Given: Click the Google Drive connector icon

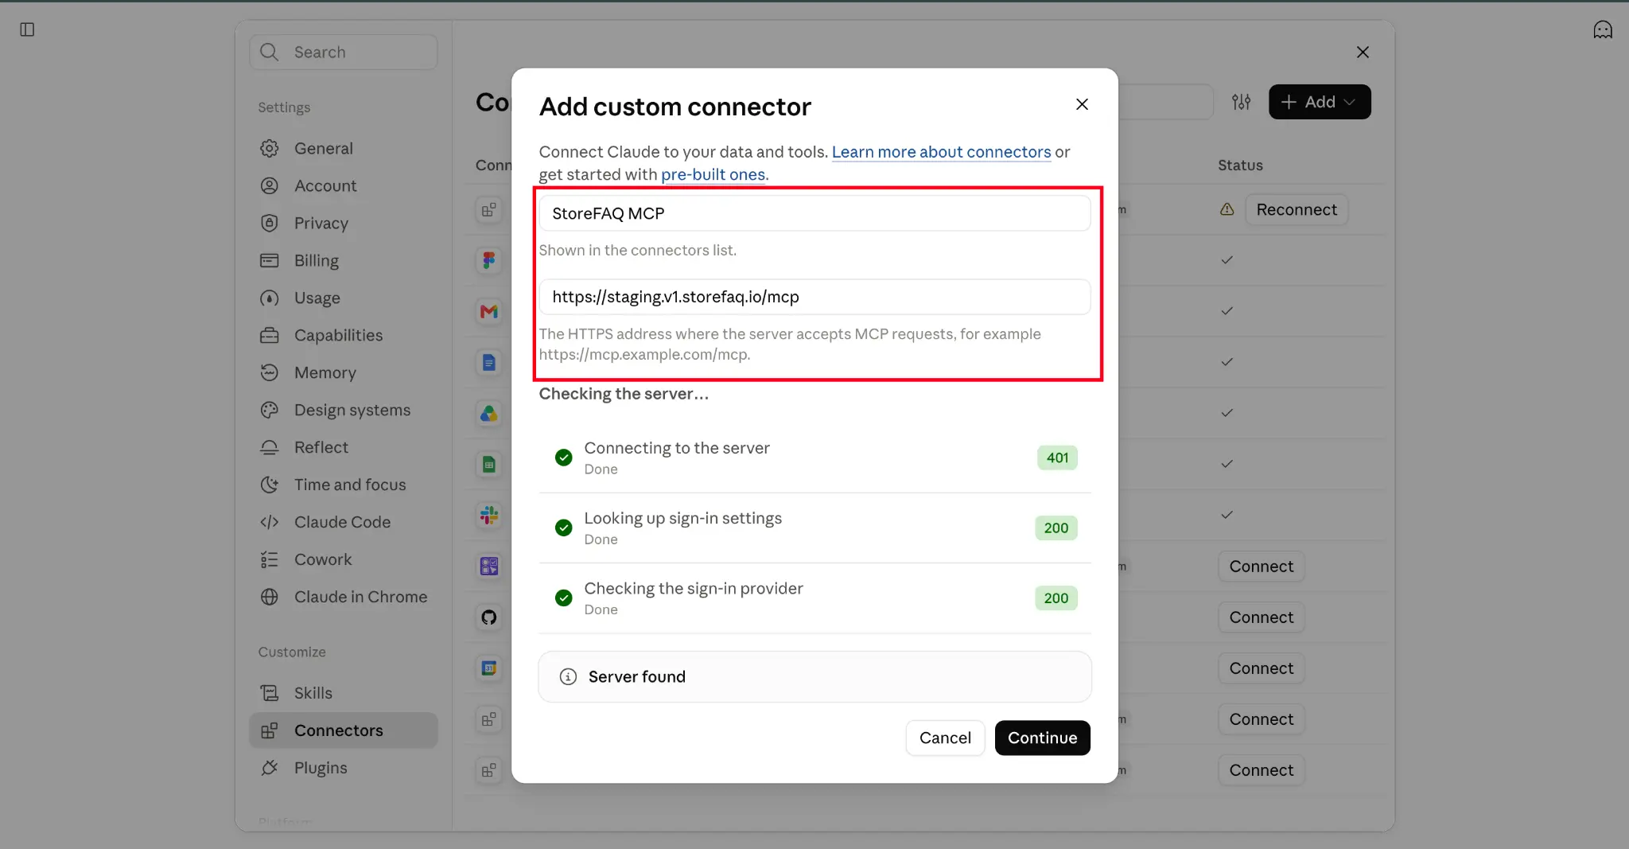Looking at the screenshot, I should pyautogui.click(x=489, y=413).
